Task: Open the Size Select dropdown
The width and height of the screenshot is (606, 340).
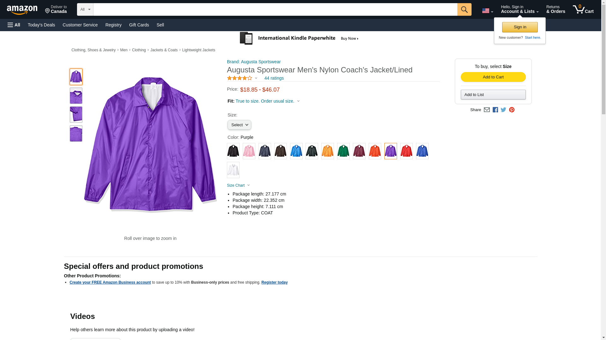Action: [239, 125]
